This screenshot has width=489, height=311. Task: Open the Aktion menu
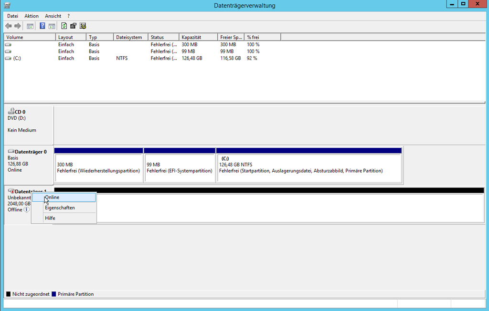coord(32,16)
